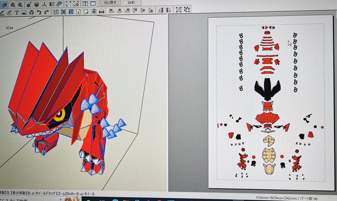Click the undo arrow icon
The height and width of the screenshot is (201, 337).
[x=39, y=12]
